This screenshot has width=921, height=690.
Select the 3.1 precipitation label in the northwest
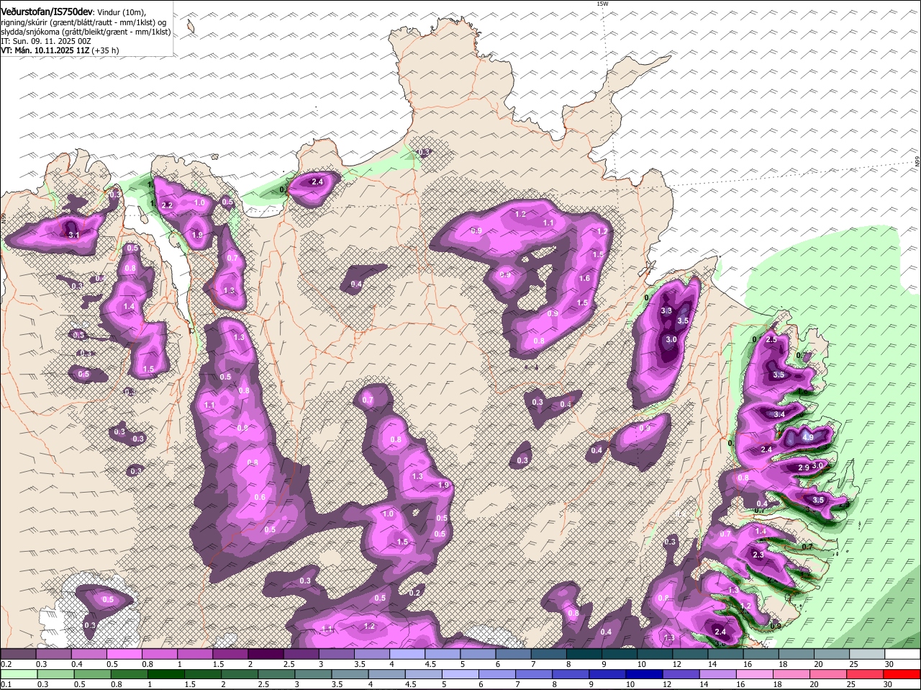(73, 235)
